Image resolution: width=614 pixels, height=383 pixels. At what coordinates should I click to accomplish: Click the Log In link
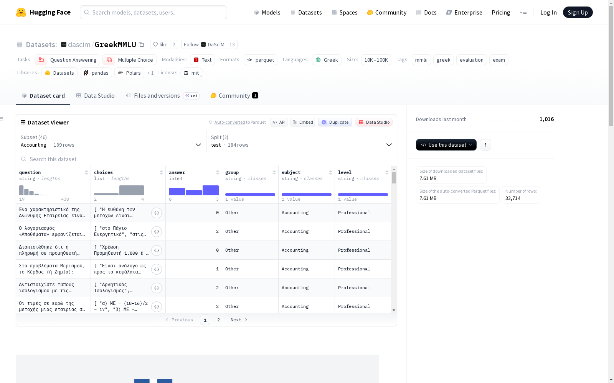[548, 12]
